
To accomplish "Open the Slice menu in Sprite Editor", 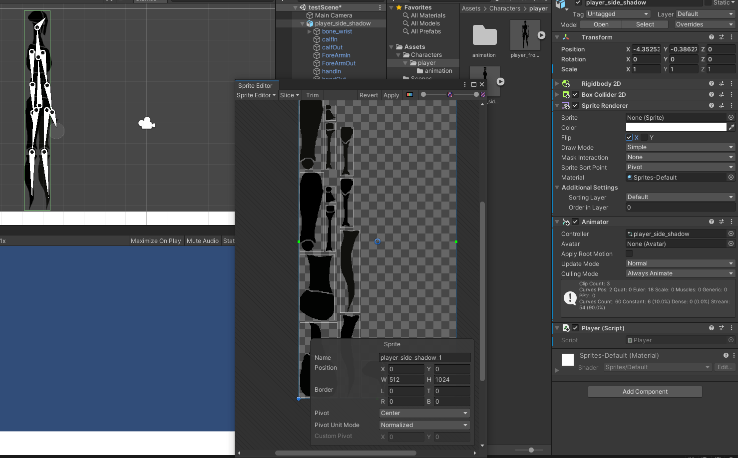I will [x=289, y=95].
